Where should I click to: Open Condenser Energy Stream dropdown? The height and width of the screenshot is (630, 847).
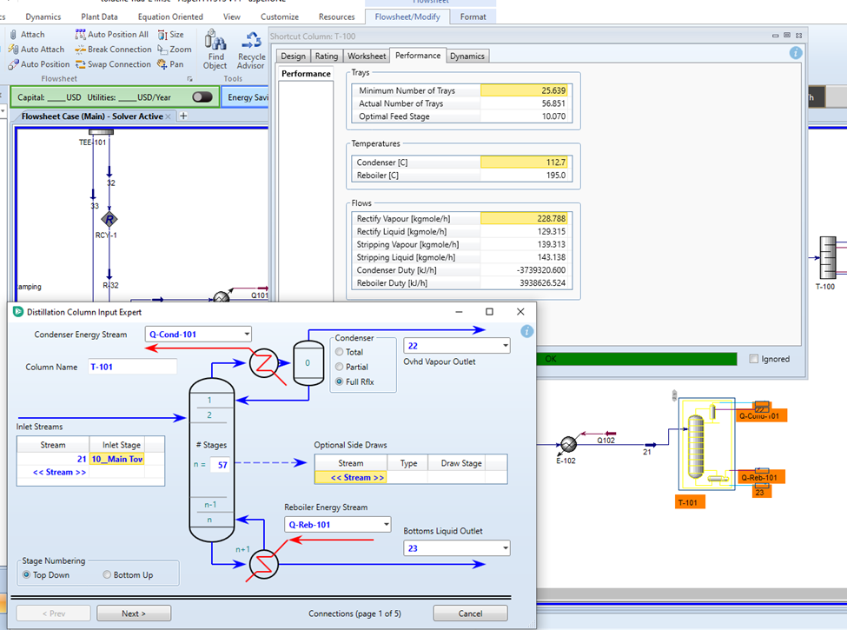[x=247, y=334]
